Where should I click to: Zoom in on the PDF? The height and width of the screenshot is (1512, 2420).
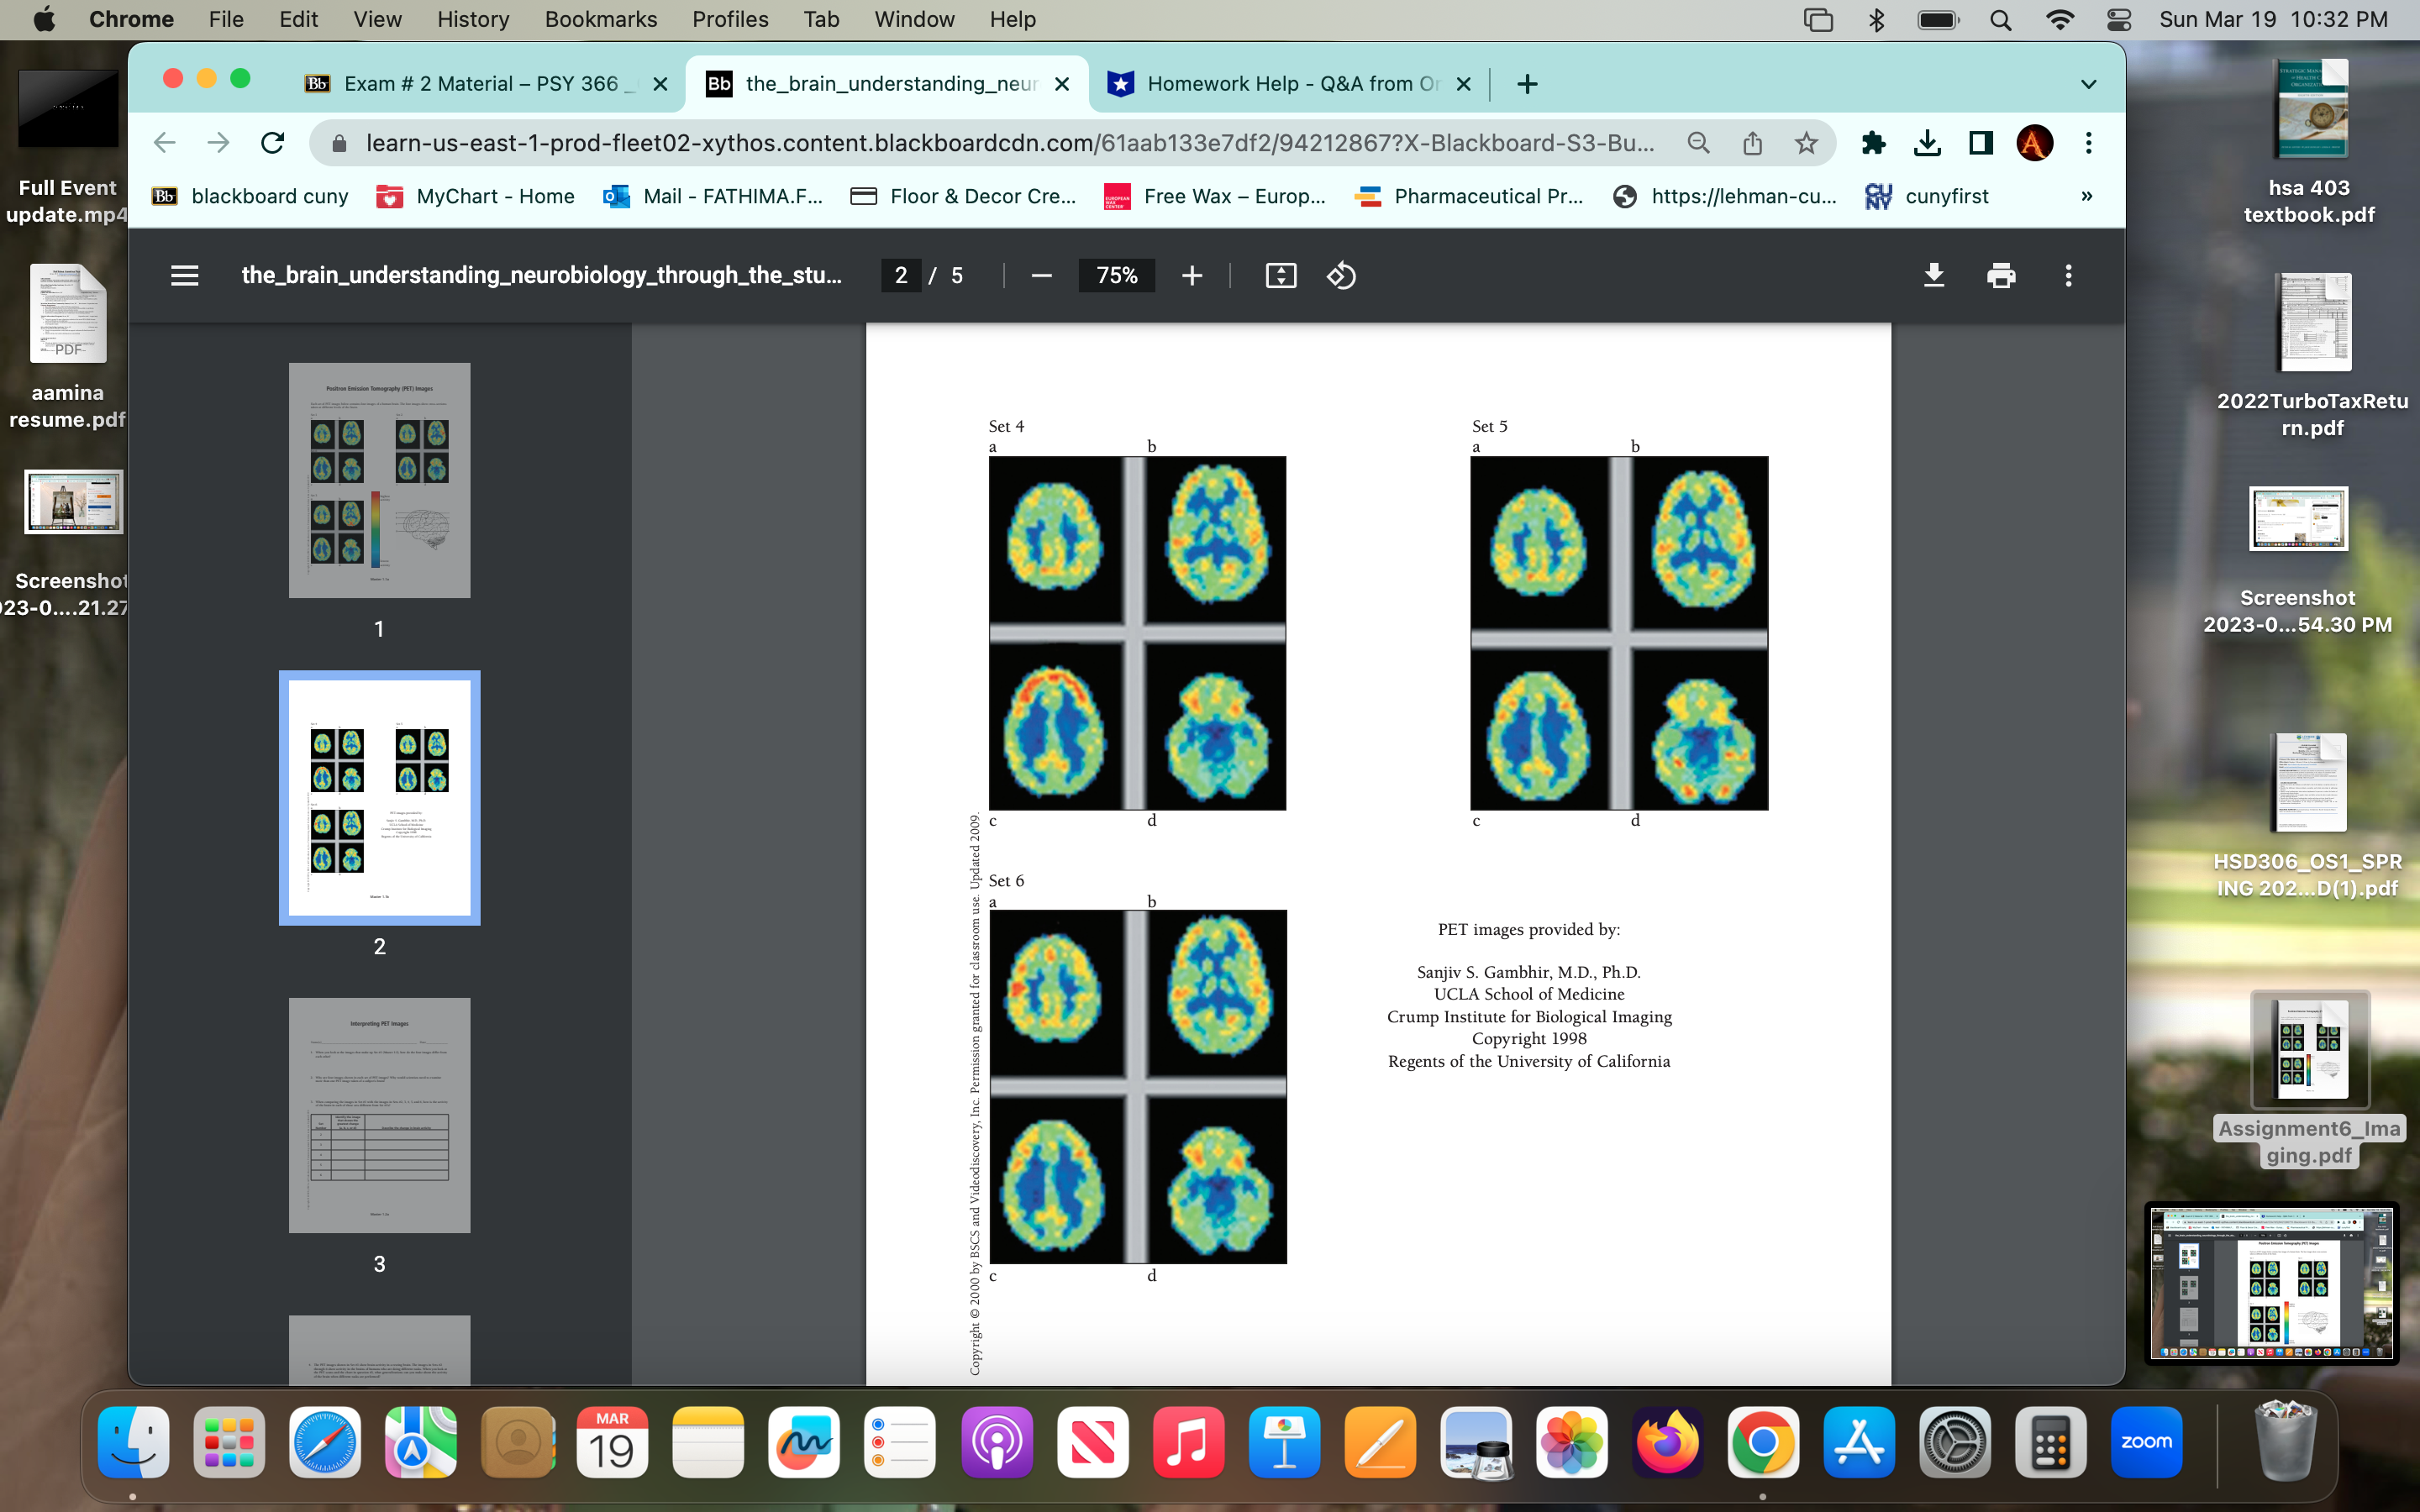1191,275
